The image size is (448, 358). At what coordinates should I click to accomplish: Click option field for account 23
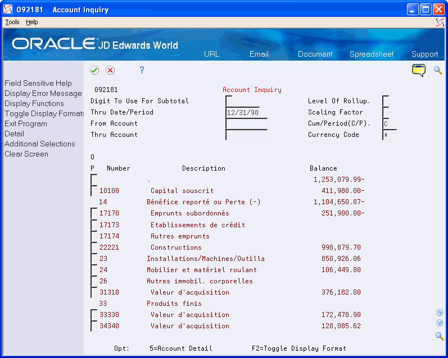point(94,259)
